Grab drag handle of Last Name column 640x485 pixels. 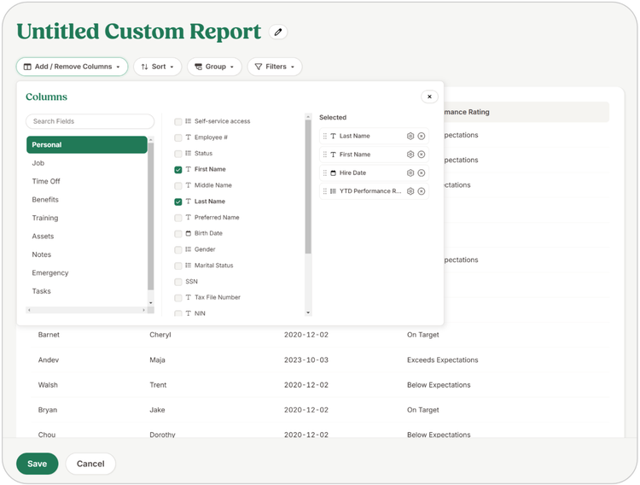pyautogui.click(x=325, y=136)
